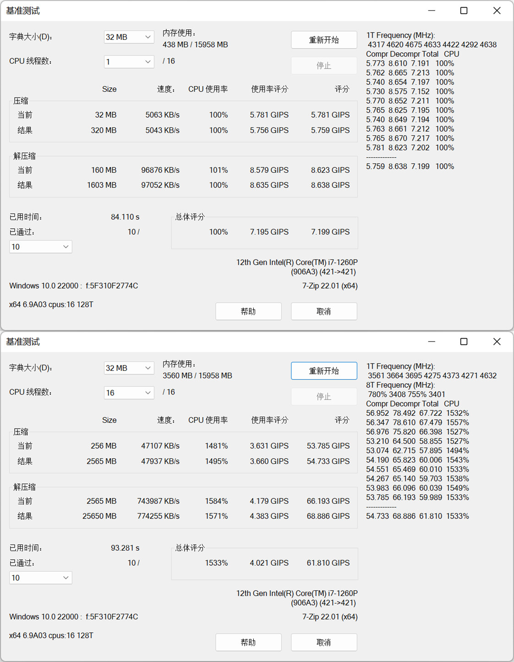Viewport: 514px width, 662px height.
Task: Close the 16-thread benchmark window
Action: 497,342
